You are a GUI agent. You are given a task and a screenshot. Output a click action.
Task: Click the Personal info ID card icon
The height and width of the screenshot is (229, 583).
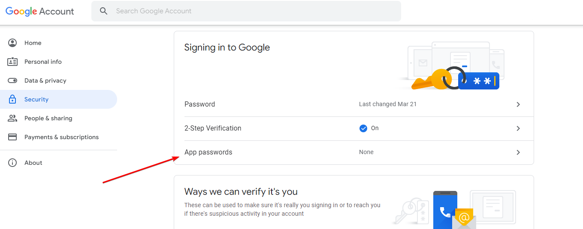pos(12,62)
